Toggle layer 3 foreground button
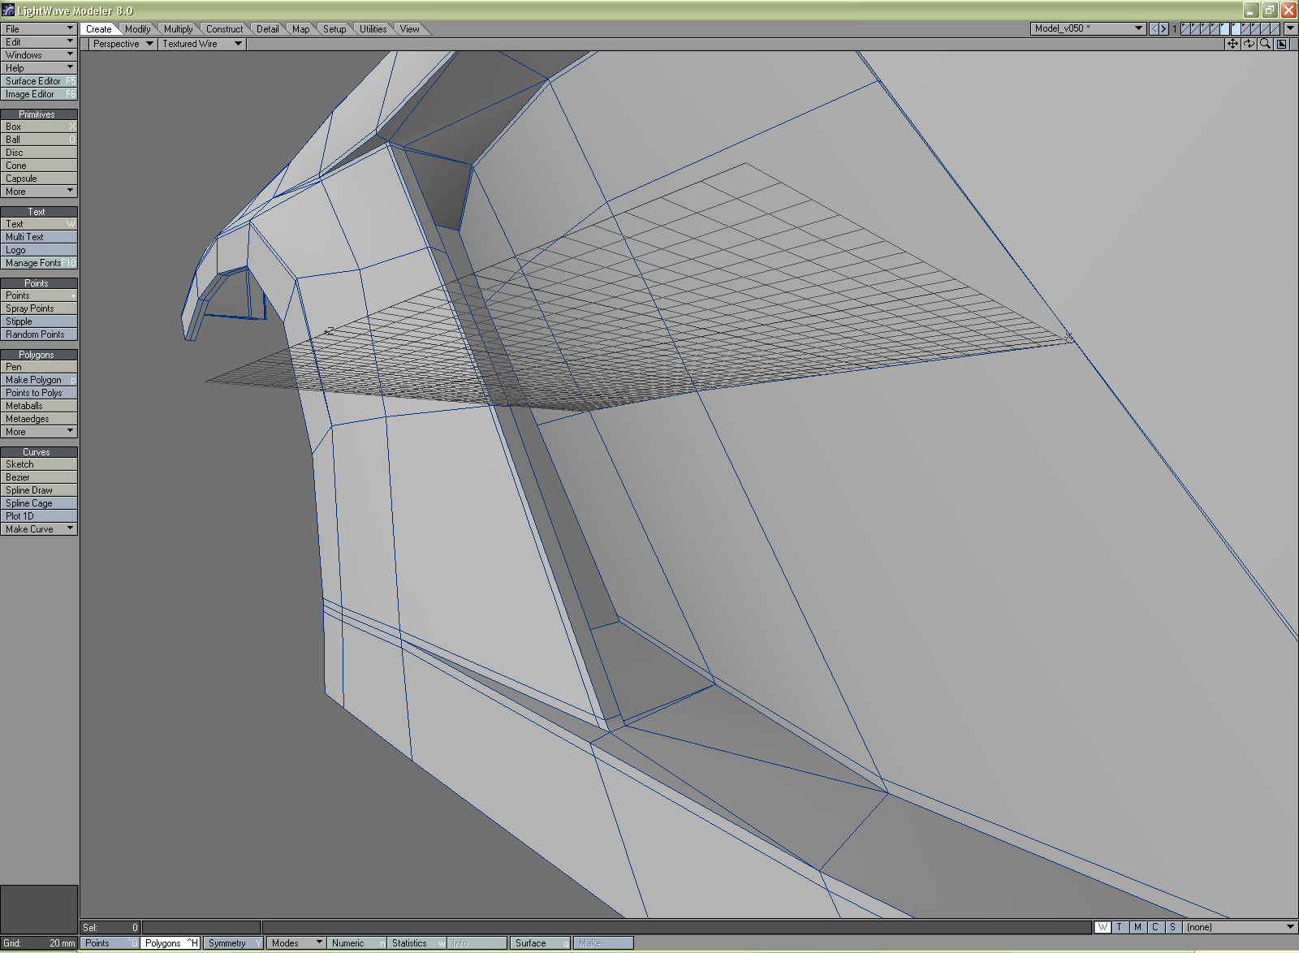This screenshot has height=953, width=1299. click(x=1205, y=28)
